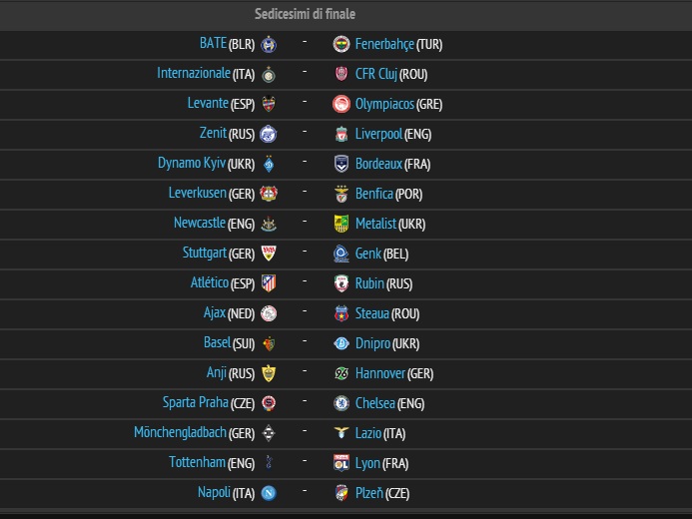This screenshot has height=519, width=692.
Task: Open the Dynamo Kyiv team link
Action: [192, 164]
